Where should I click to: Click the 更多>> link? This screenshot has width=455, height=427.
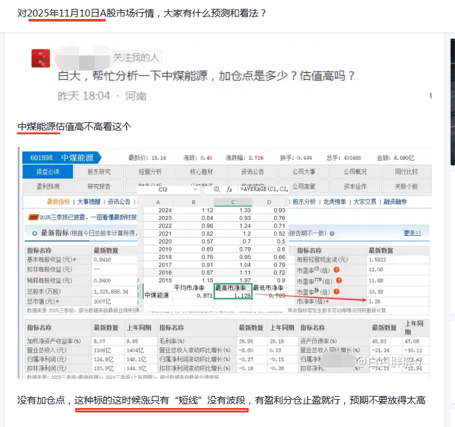pyautogui.click(x=413, y=233)
